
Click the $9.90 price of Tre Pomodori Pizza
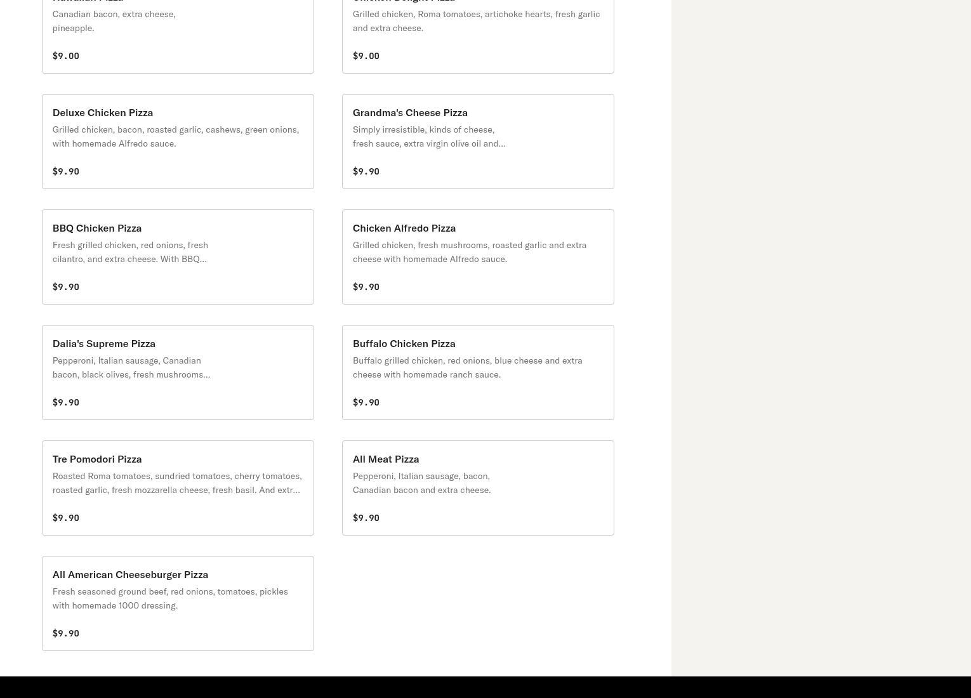coord(66,518)
